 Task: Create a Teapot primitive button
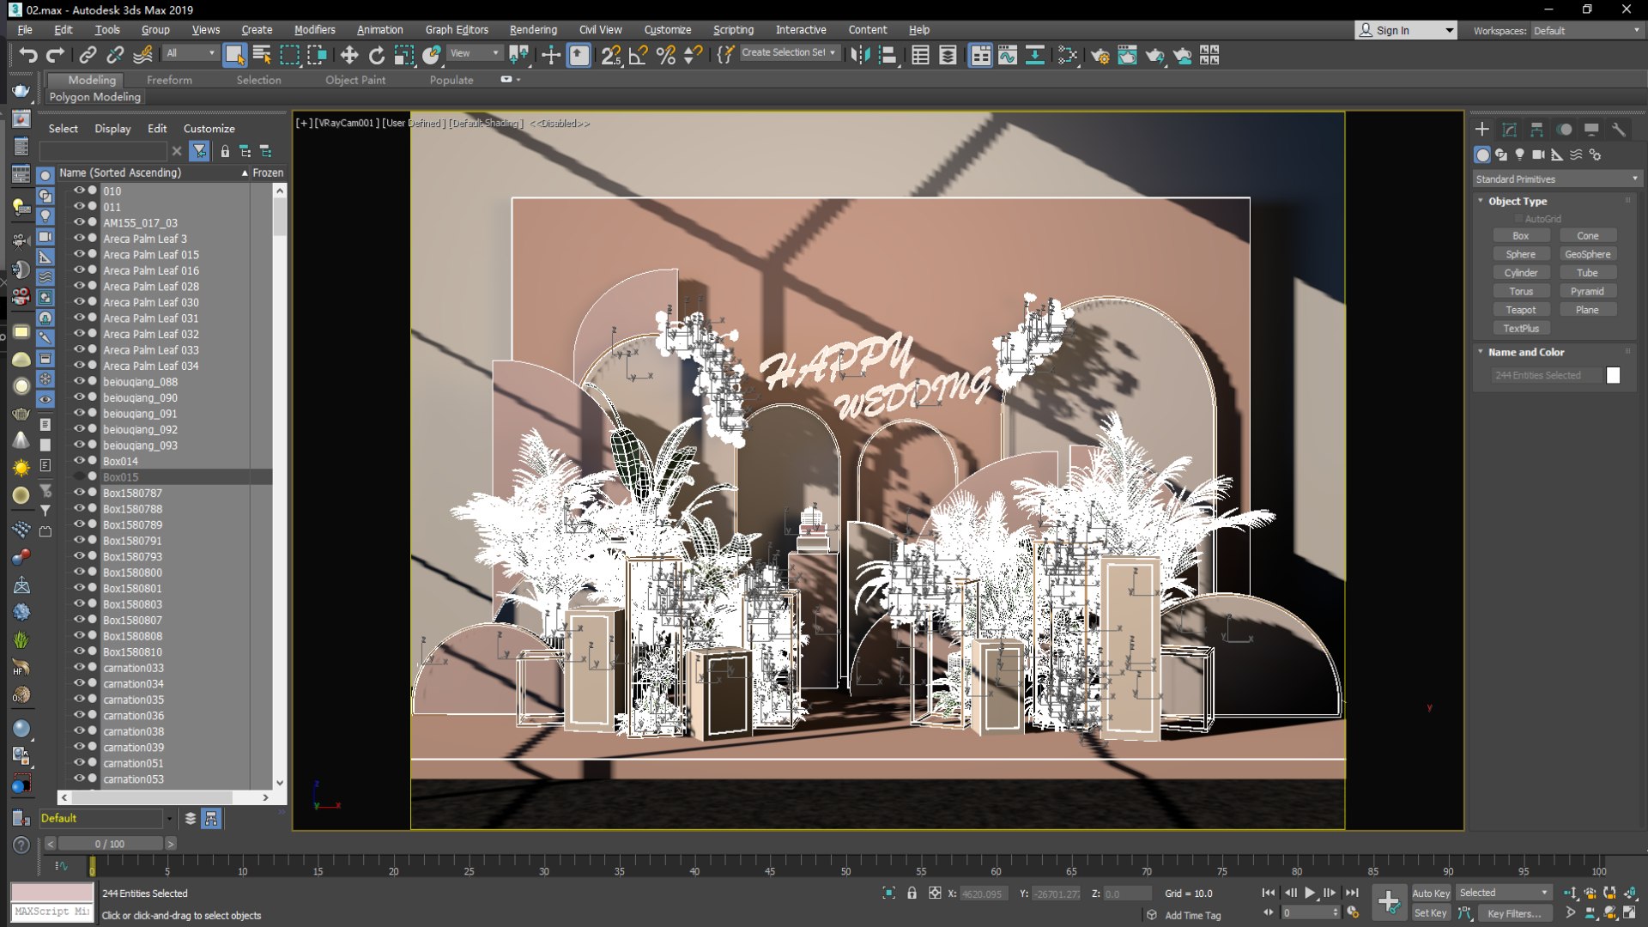(x=1521, y=310)
